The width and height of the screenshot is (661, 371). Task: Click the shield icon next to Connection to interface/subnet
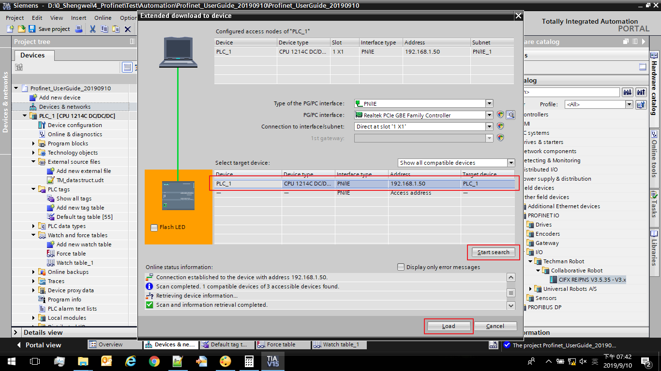500,126
